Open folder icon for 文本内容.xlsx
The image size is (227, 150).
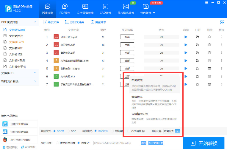coord(198,76)
